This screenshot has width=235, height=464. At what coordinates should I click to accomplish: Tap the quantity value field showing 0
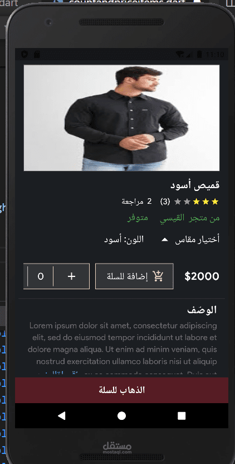tap(41, 276)
